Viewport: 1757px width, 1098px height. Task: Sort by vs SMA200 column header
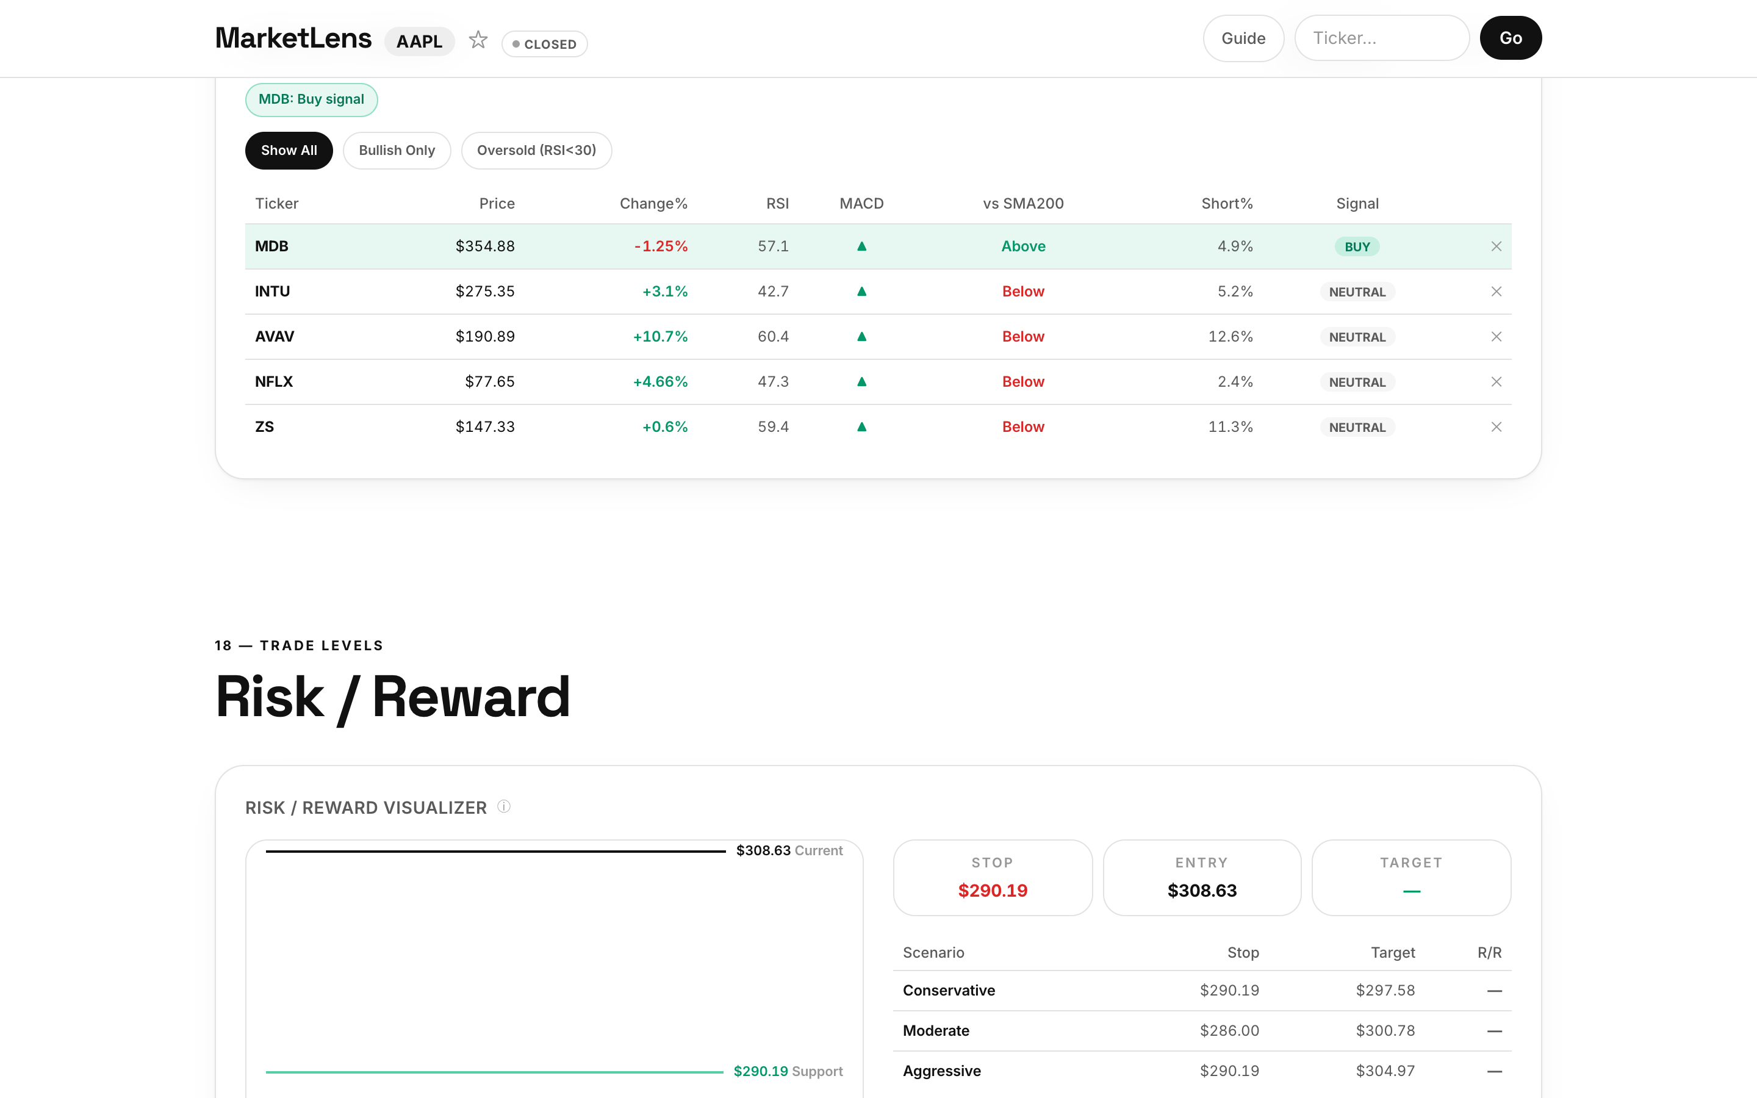coord(1024,203)
